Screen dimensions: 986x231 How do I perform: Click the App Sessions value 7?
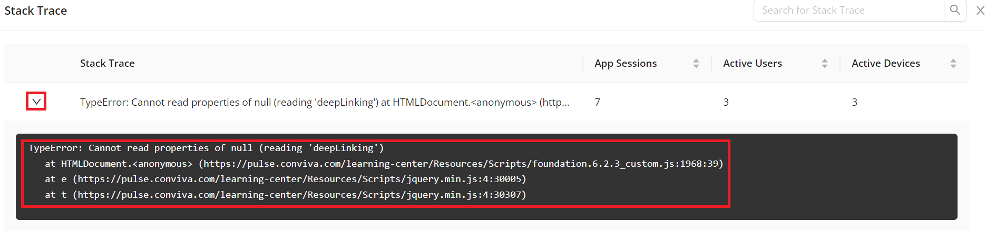point(597,103)
